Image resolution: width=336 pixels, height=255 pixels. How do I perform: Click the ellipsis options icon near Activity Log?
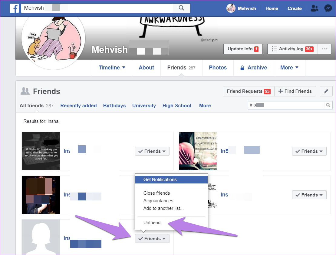pos(324,49)
